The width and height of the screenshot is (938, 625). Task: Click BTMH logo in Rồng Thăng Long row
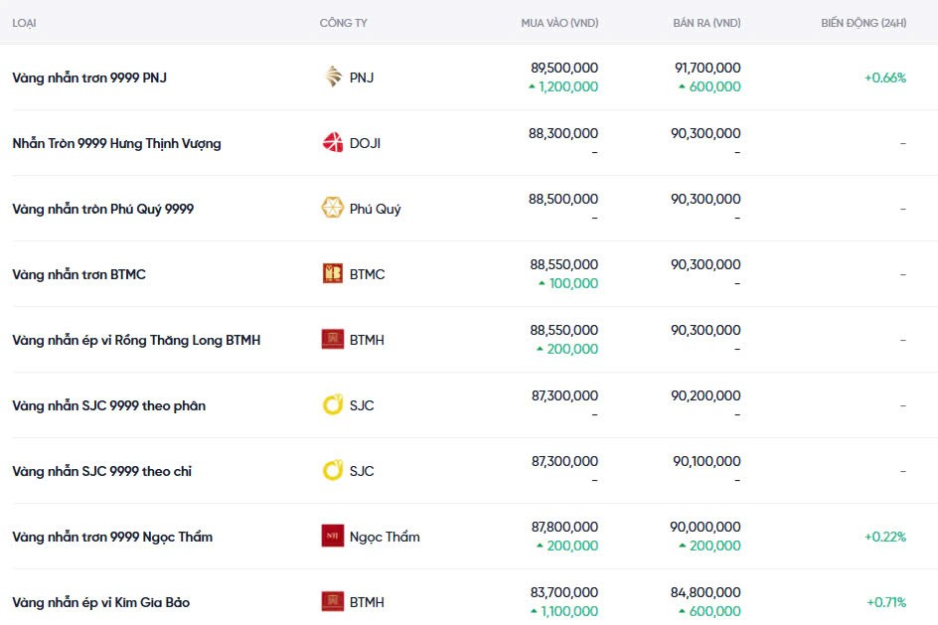pyautogui.click(x=333, y=340)
